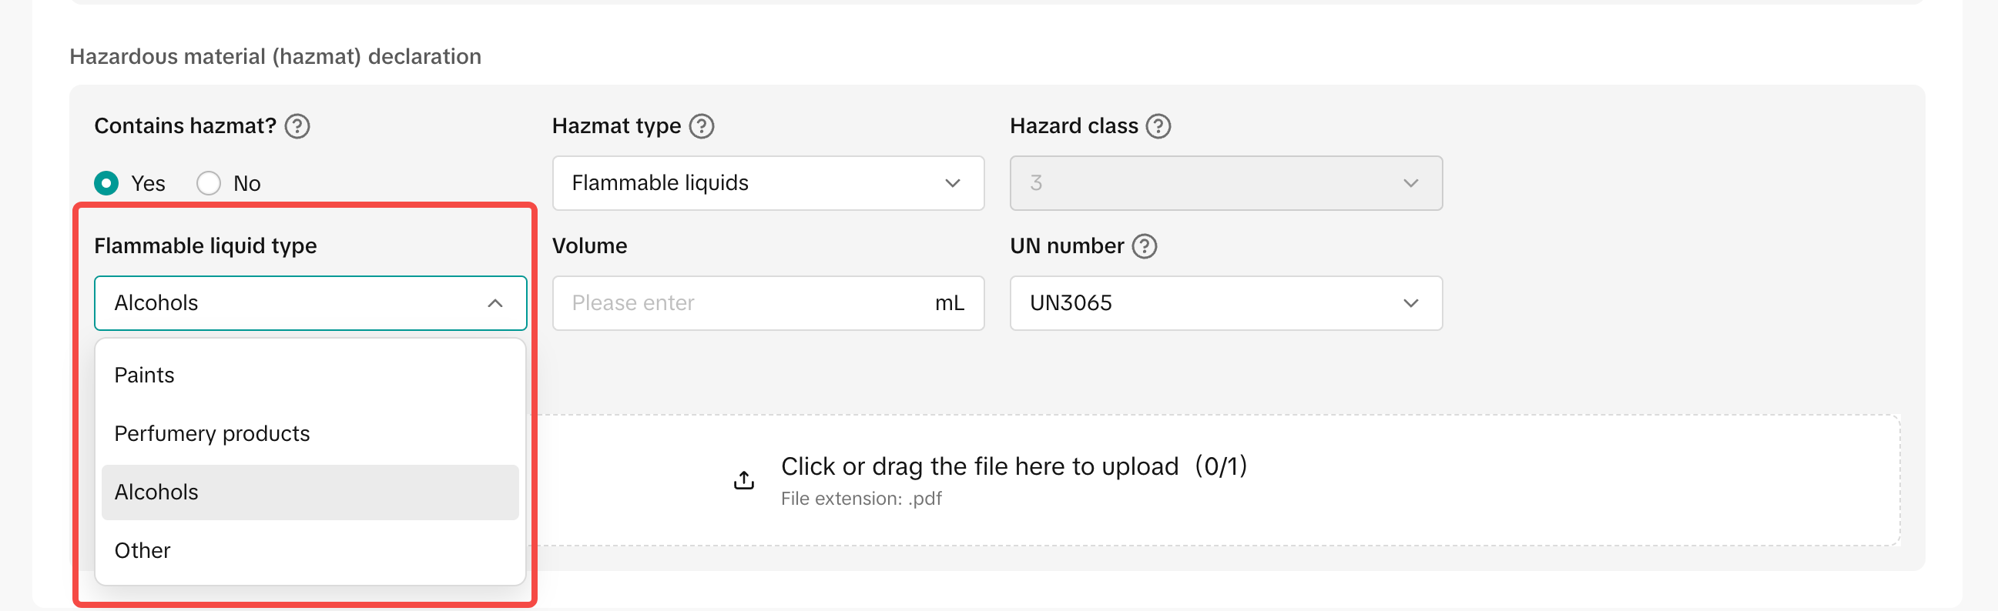The height and width of the screenshot is (611, 1998).
Task: Select the No radio button
Action: click(x=209, y=183)
